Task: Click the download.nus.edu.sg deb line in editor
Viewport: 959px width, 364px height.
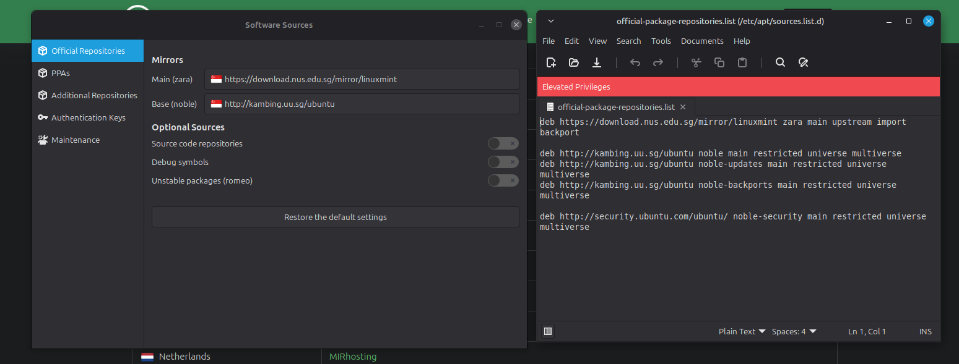Action: click(x=723, y=127)
